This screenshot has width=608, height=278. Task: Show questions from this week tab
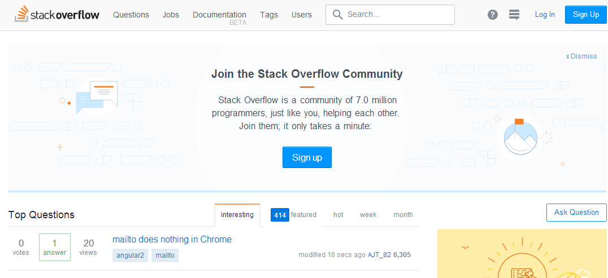368,215
